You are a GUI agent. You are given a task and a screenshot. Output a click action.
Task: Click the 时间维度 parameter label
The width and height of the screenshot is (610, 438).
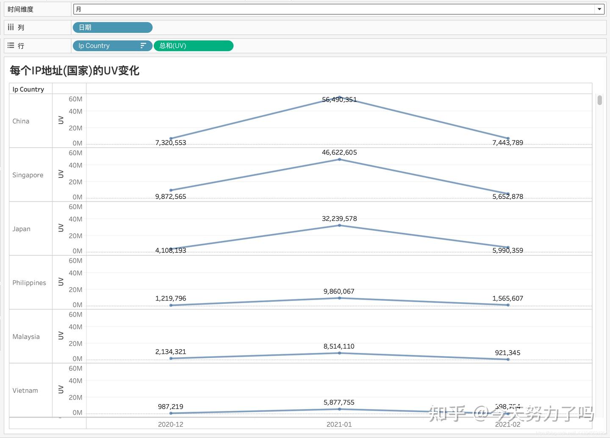point(20,9)
